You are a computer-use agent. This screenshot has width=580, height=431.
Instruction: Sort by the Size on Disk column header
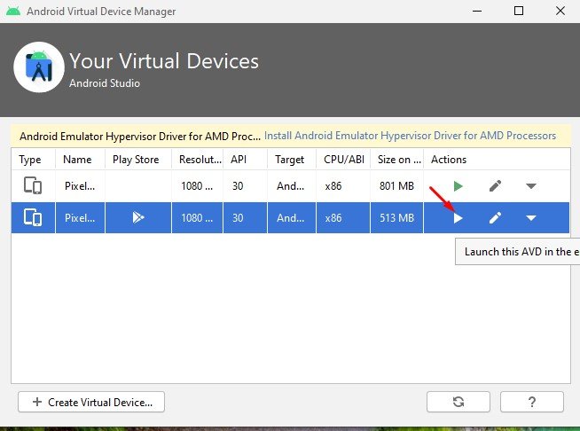[399, 160]
